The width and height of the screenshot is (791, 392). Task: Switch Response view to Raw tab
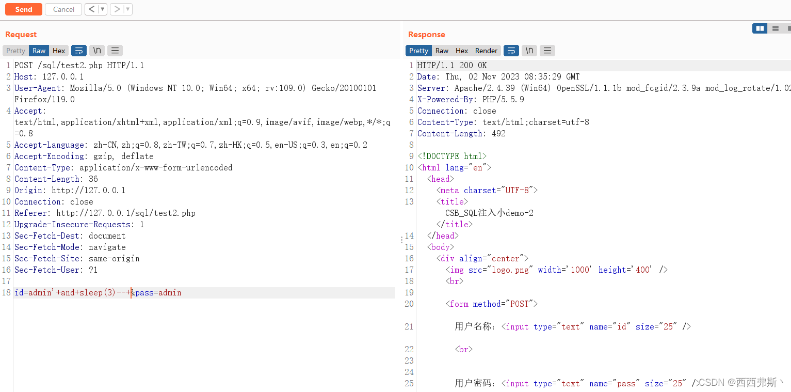pyautogui.click(x=442, y=51)
